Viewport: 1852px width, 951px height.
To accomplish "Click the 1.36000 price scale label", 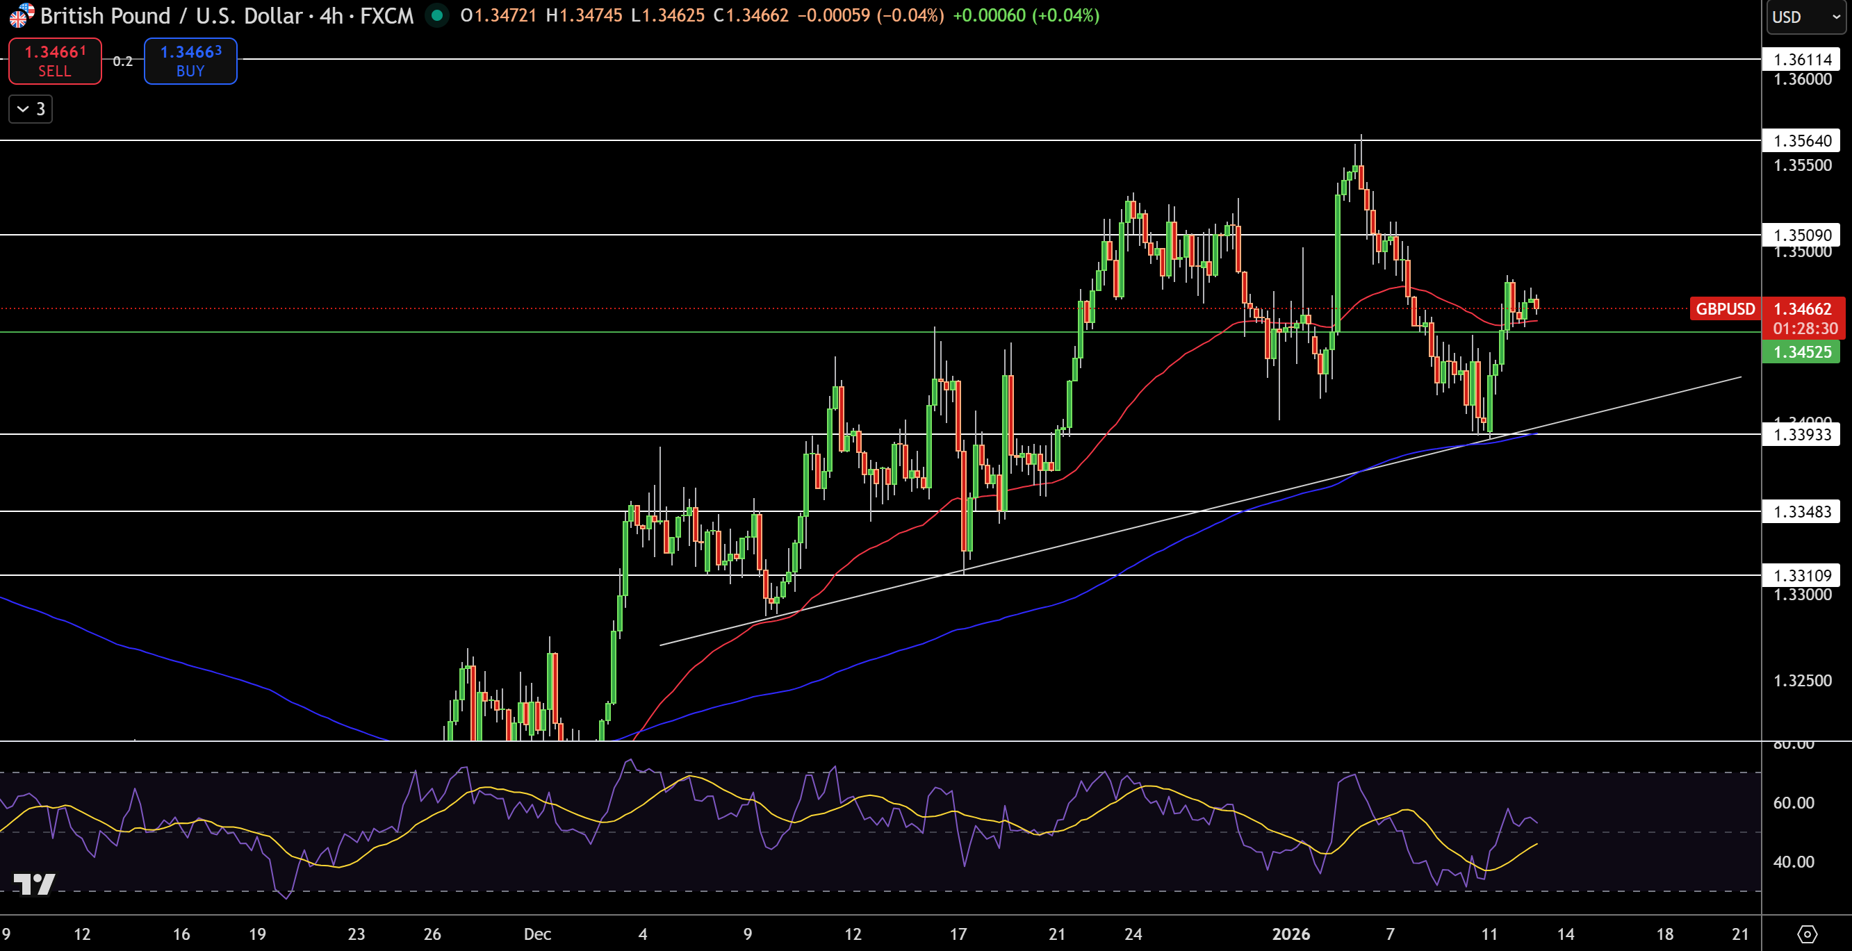I will tap(1802, 80).
